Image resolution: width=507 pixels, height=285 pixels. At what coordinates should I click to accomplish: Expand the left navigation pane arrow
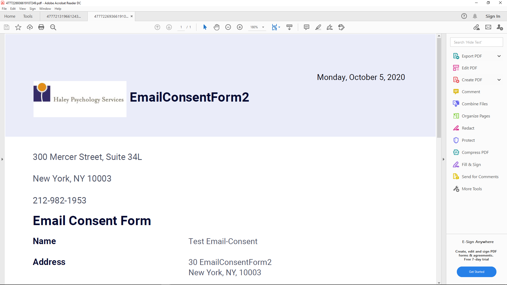(x=2, y=159)
